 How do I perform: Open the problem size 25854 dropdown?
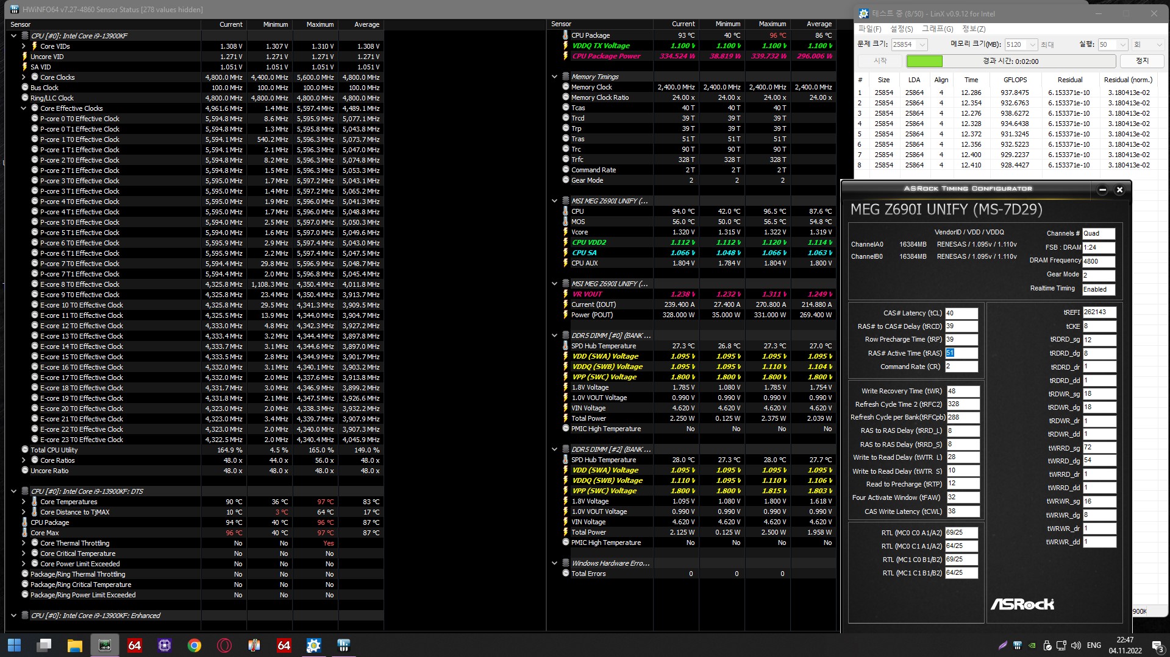click(922, 44)
